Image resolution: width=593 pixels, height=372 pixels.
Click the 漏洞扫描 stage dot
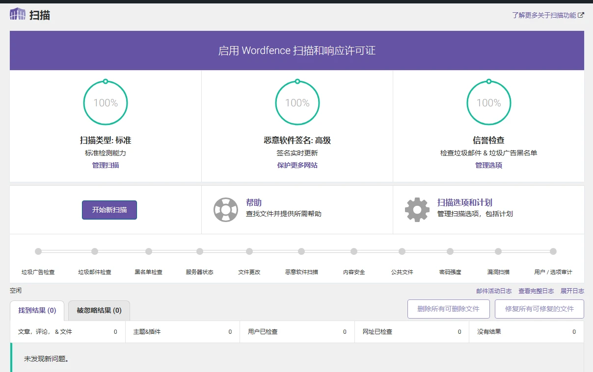point(498,251)
